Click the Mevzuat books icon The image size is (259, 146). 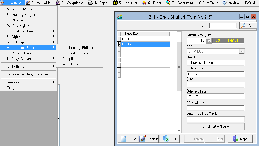[x=115, y=3]
